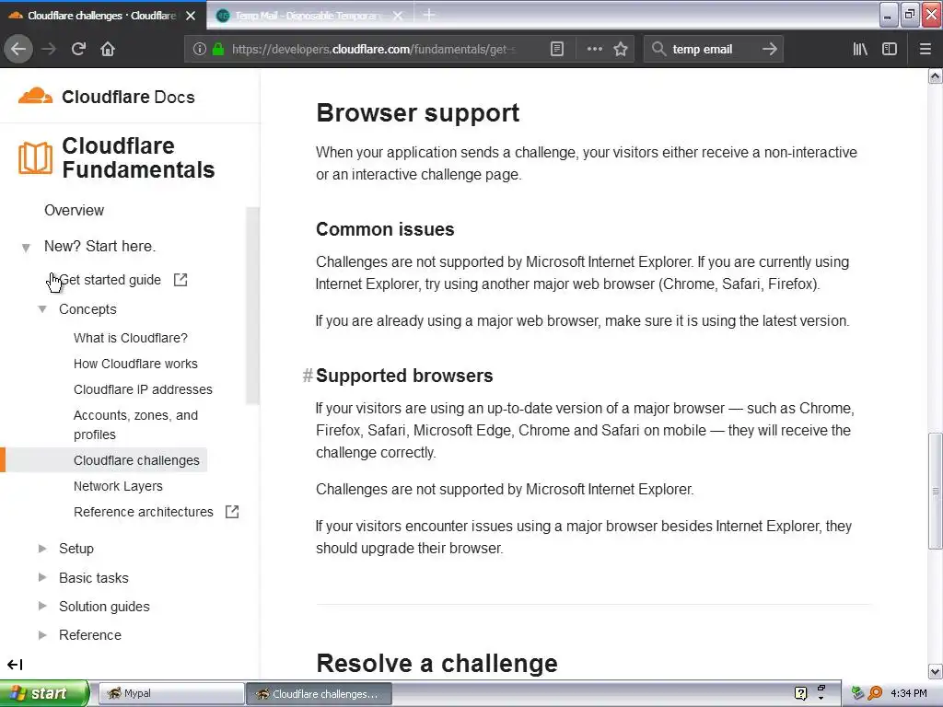This screenshot has width=943, height=707.
Task: Select Mypal taskbar button
Action: (170, 693)
